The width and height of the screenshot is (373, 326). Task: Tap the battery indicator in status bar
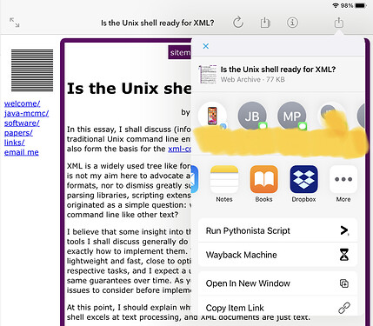point(361,5)
